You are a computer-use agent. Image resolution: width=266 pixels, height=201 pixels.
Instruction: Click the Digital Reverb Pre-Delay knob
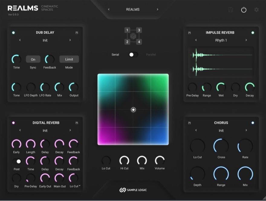31,178
